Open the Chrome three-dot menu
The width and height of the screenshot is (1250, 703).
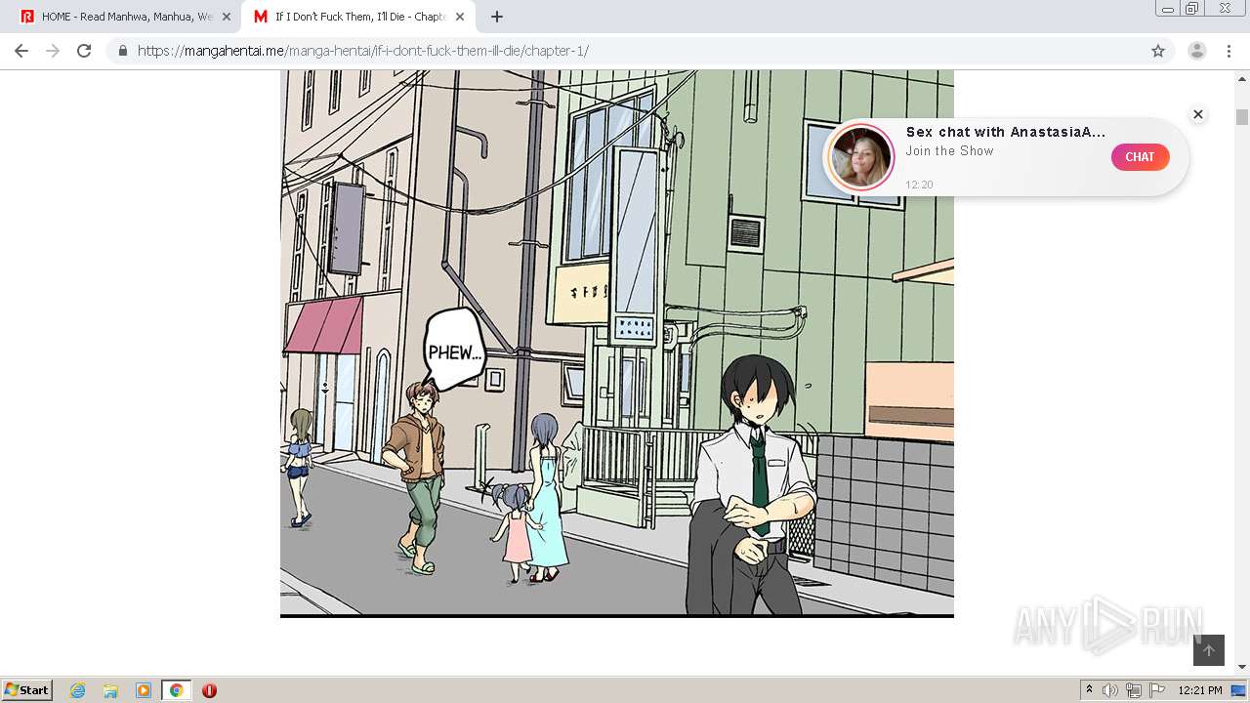point(1229,51)
